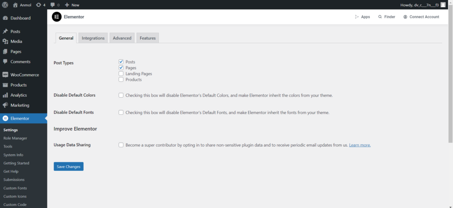Enable the Products post type checkbox
Image resolution: width=453 pixels, height=208 pixels.
121,79
